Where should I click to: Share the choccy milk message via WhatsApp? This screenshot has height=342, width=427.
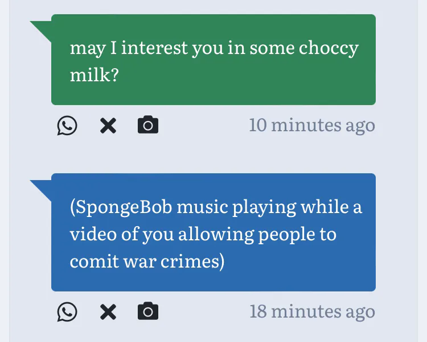click(x=67, y=126)
